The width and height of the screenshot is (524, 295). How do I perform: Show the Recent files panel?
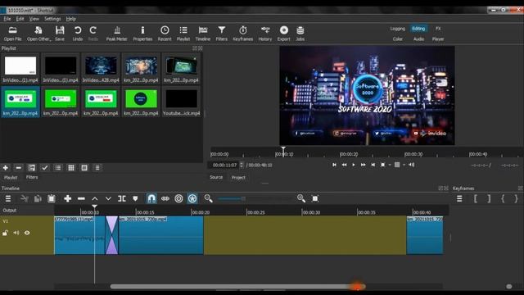coord(165,34)
